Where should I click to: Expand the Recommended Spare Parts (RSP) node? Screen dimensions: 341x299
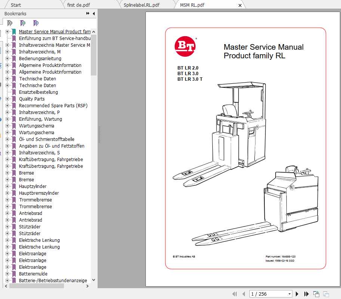tap(7, 106)
